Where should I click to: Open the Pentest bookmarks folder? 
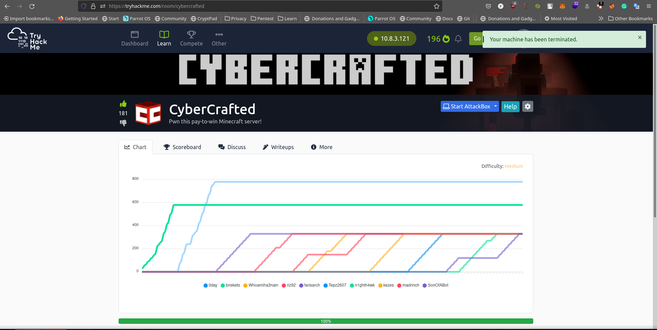[x=262, y=18]
